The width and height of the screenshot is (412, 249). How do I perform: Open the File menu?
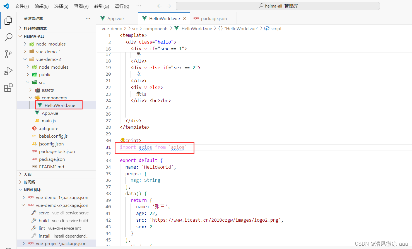click(22, 6)
